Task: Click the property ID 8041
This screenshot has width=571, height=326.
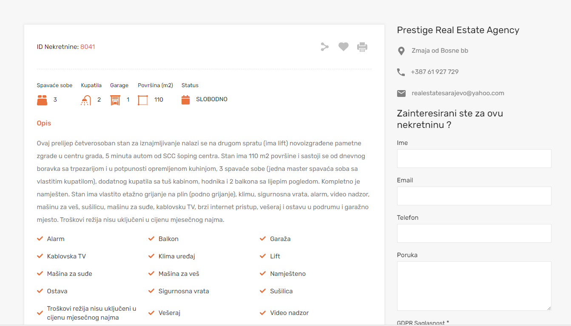Action: [88, 47]
